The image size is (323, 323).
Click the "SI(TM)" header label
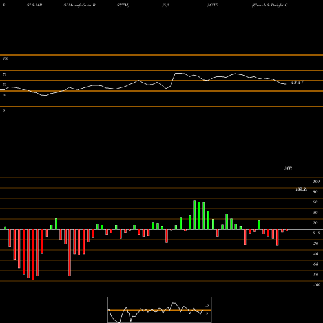tap(123, 5)
